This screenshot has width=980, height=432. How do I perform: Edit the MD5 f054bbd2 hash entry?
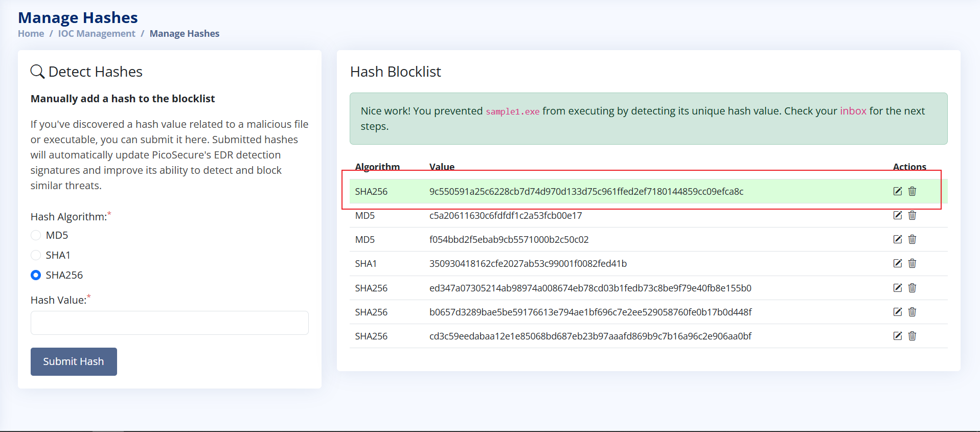pos(897,239)
